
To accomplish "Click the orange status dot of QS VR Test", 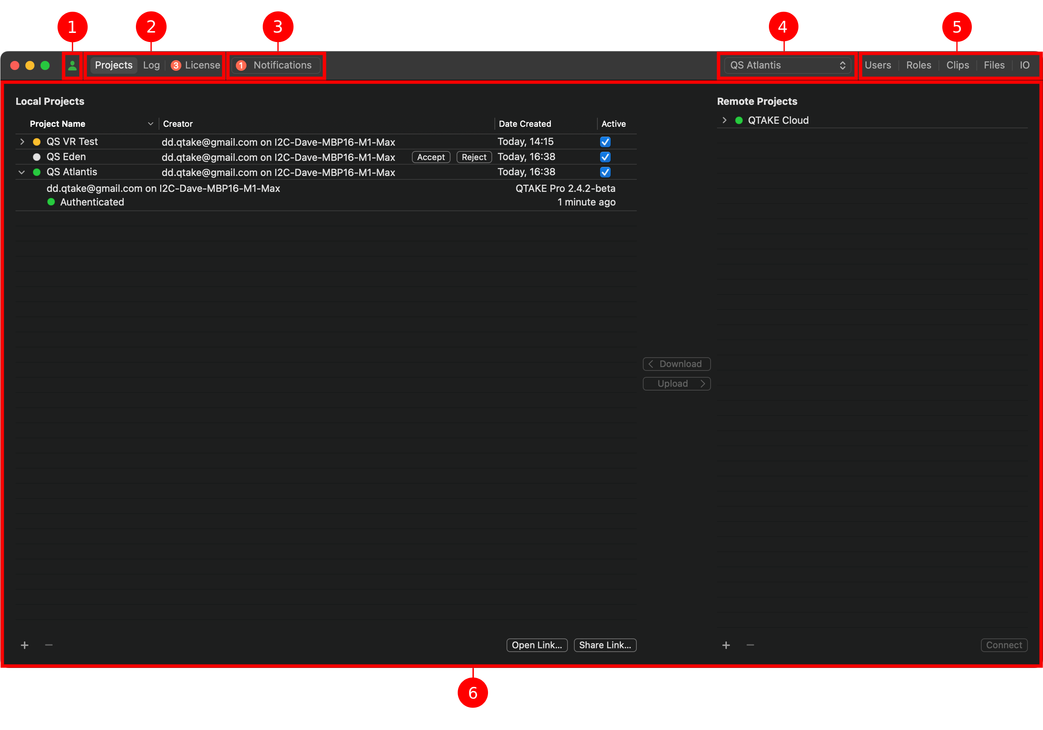I will [x=37, y=142].
